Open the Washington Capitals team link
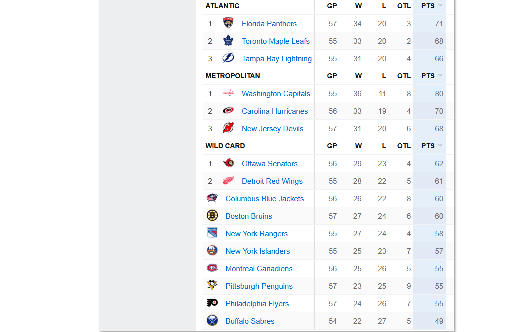Image resolution: width=517 pixels, height=332 pixels. click(276, 94)
